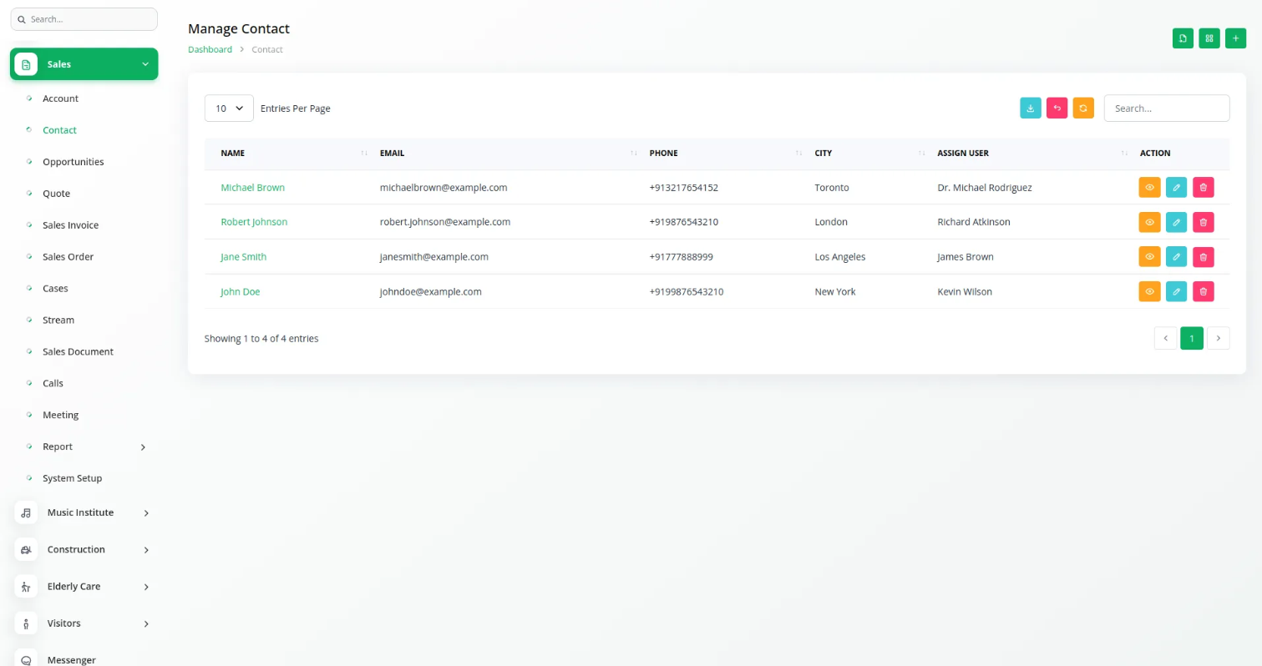
Task: Click the orange refresh reload icon
Action: pos(1083,108)
